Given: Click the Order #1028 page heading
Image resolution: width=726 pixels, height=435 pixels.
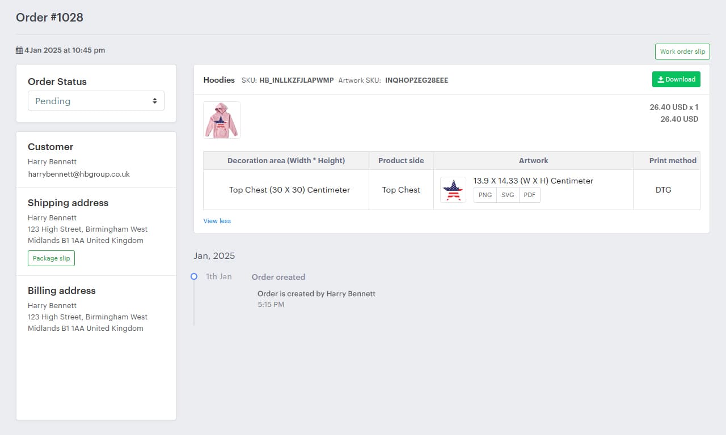Looking at the screenshot, I should coord(49,18).
